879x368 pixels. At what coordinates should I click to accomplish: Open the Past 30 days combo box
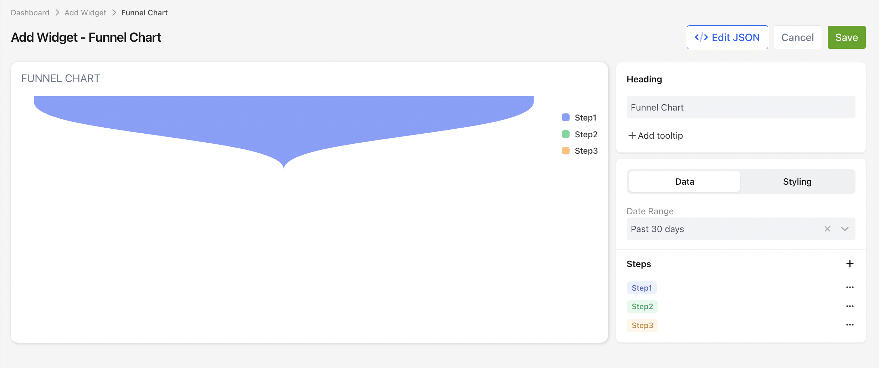[741, 229]
